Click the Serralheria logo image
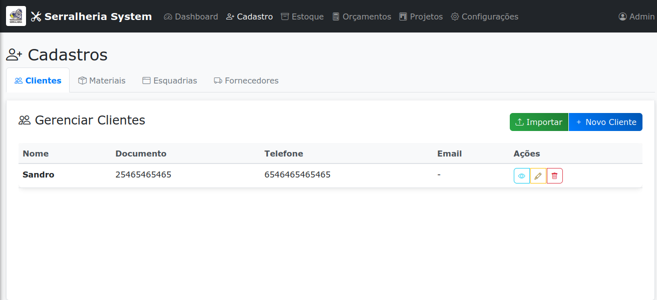This screenshot has height=300, width=657. tap(16, 16)
